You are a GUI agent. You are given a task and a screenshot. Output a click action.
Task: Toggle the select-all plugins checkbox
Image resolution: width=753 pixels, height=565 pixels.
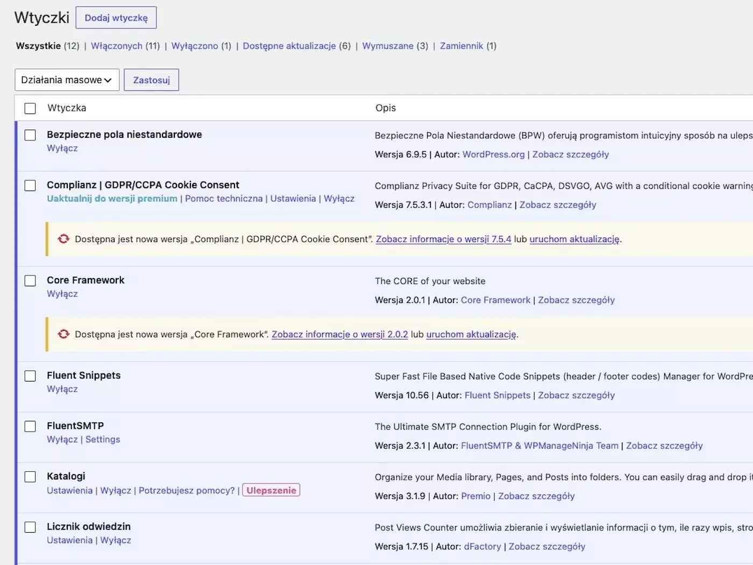(30, 108)
